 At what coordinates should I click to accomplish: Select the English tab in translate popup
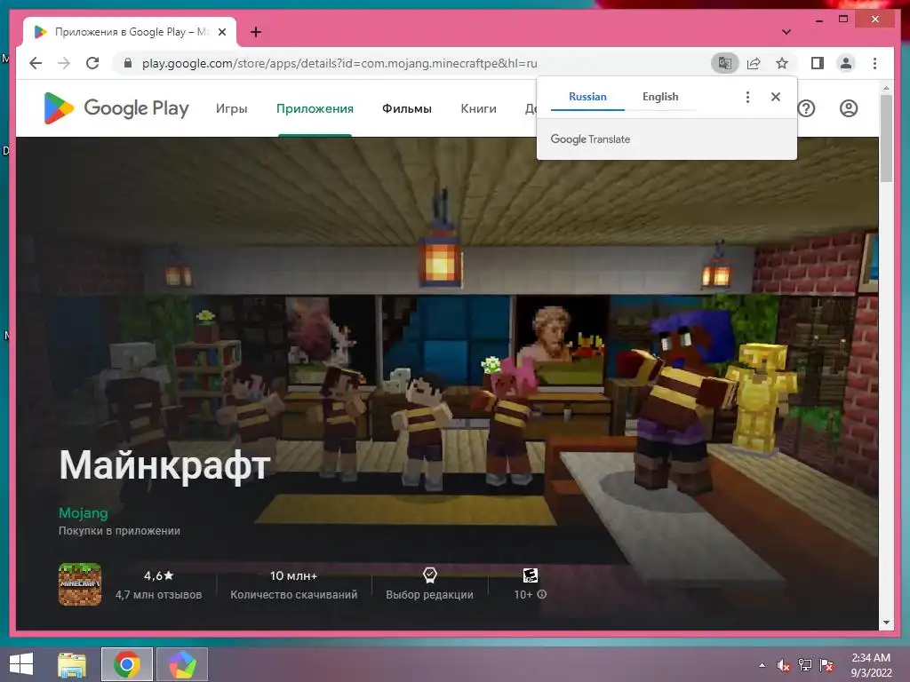tap(660, 97)
